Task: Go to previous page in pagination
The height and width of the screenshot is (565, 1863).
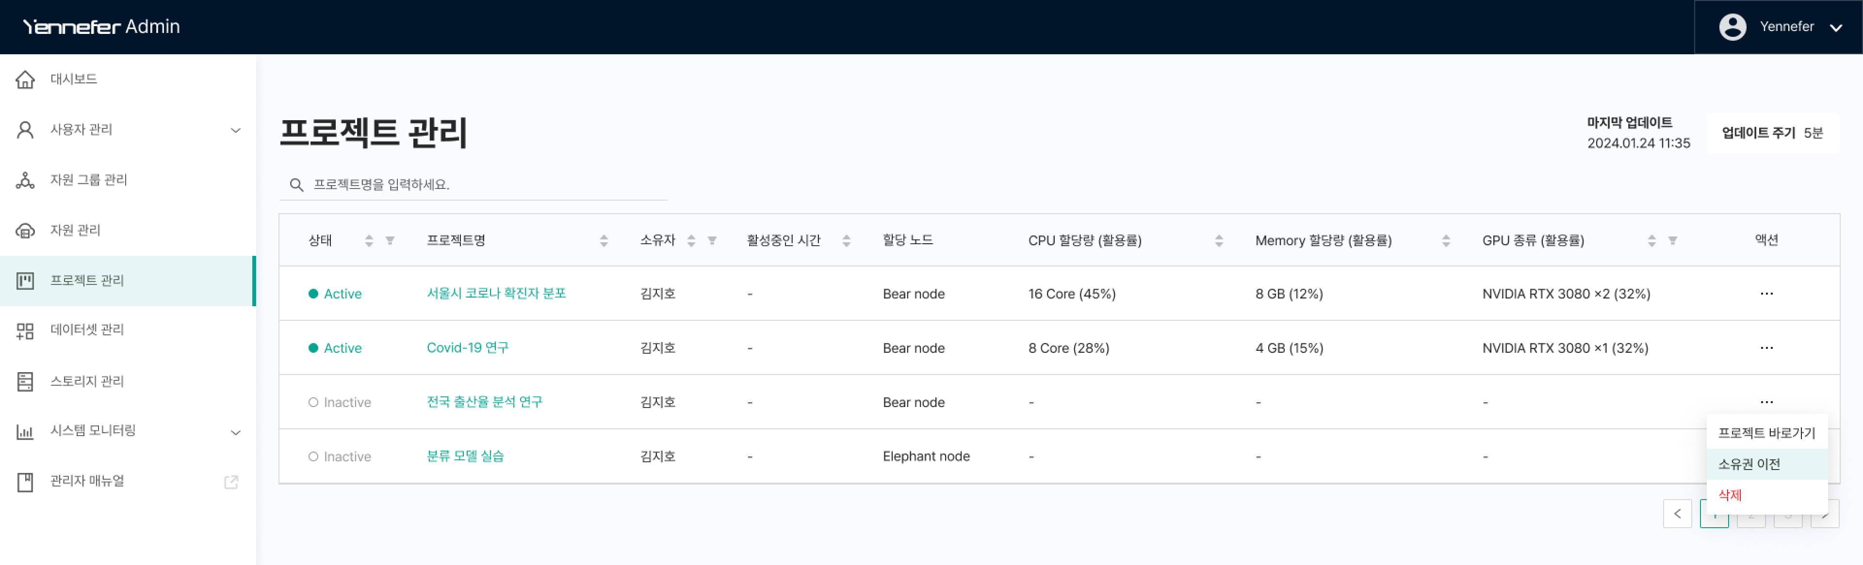Action: click(x=1676, y=514)
